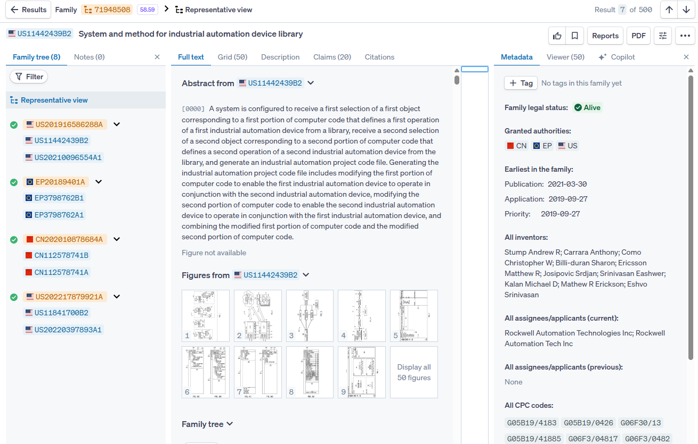
Task: Open the three-dots more options menu
Action: [685, 36]
